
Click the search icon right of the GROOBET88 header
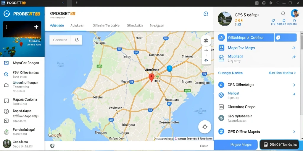[x=206, y=14]
